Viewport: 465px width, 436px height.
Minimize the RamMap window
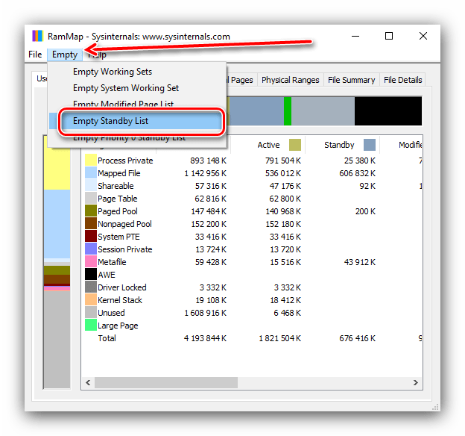pos(355,36)
